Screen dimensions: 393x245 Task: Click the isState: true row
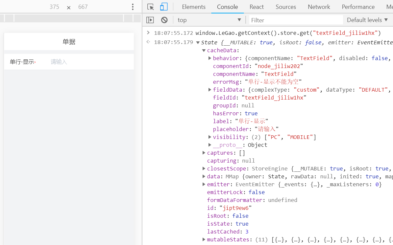(228, 224)
